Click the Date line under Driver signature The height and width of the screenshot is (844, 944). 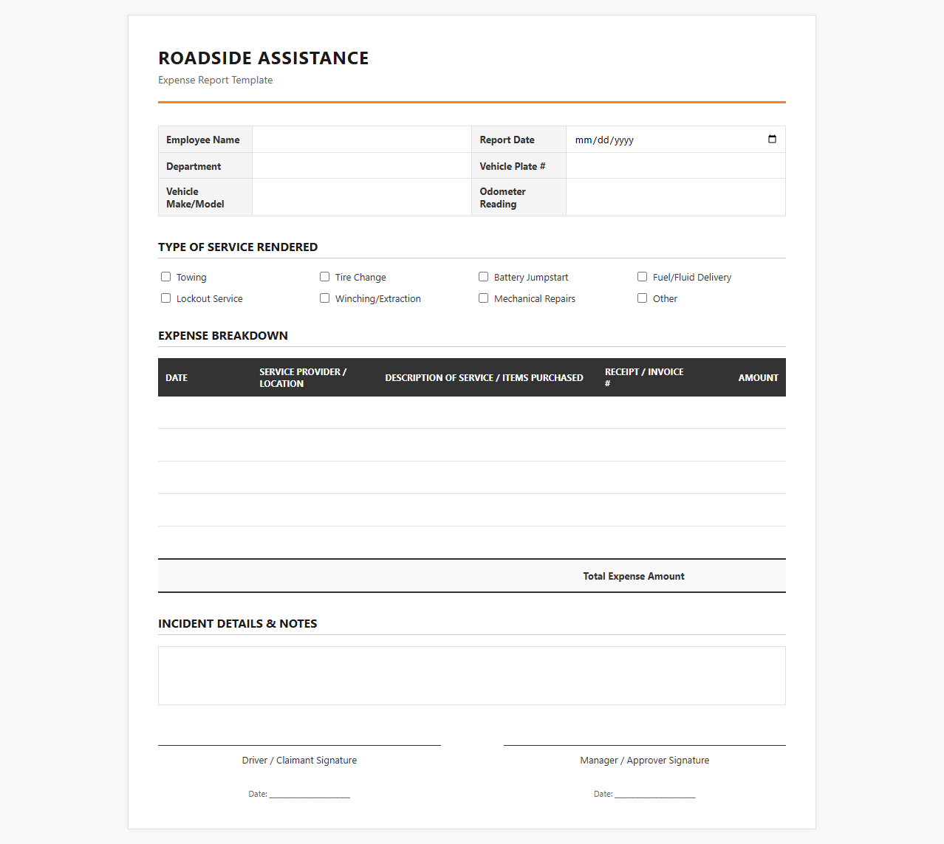pyautogui.click(x=299, y=794)
